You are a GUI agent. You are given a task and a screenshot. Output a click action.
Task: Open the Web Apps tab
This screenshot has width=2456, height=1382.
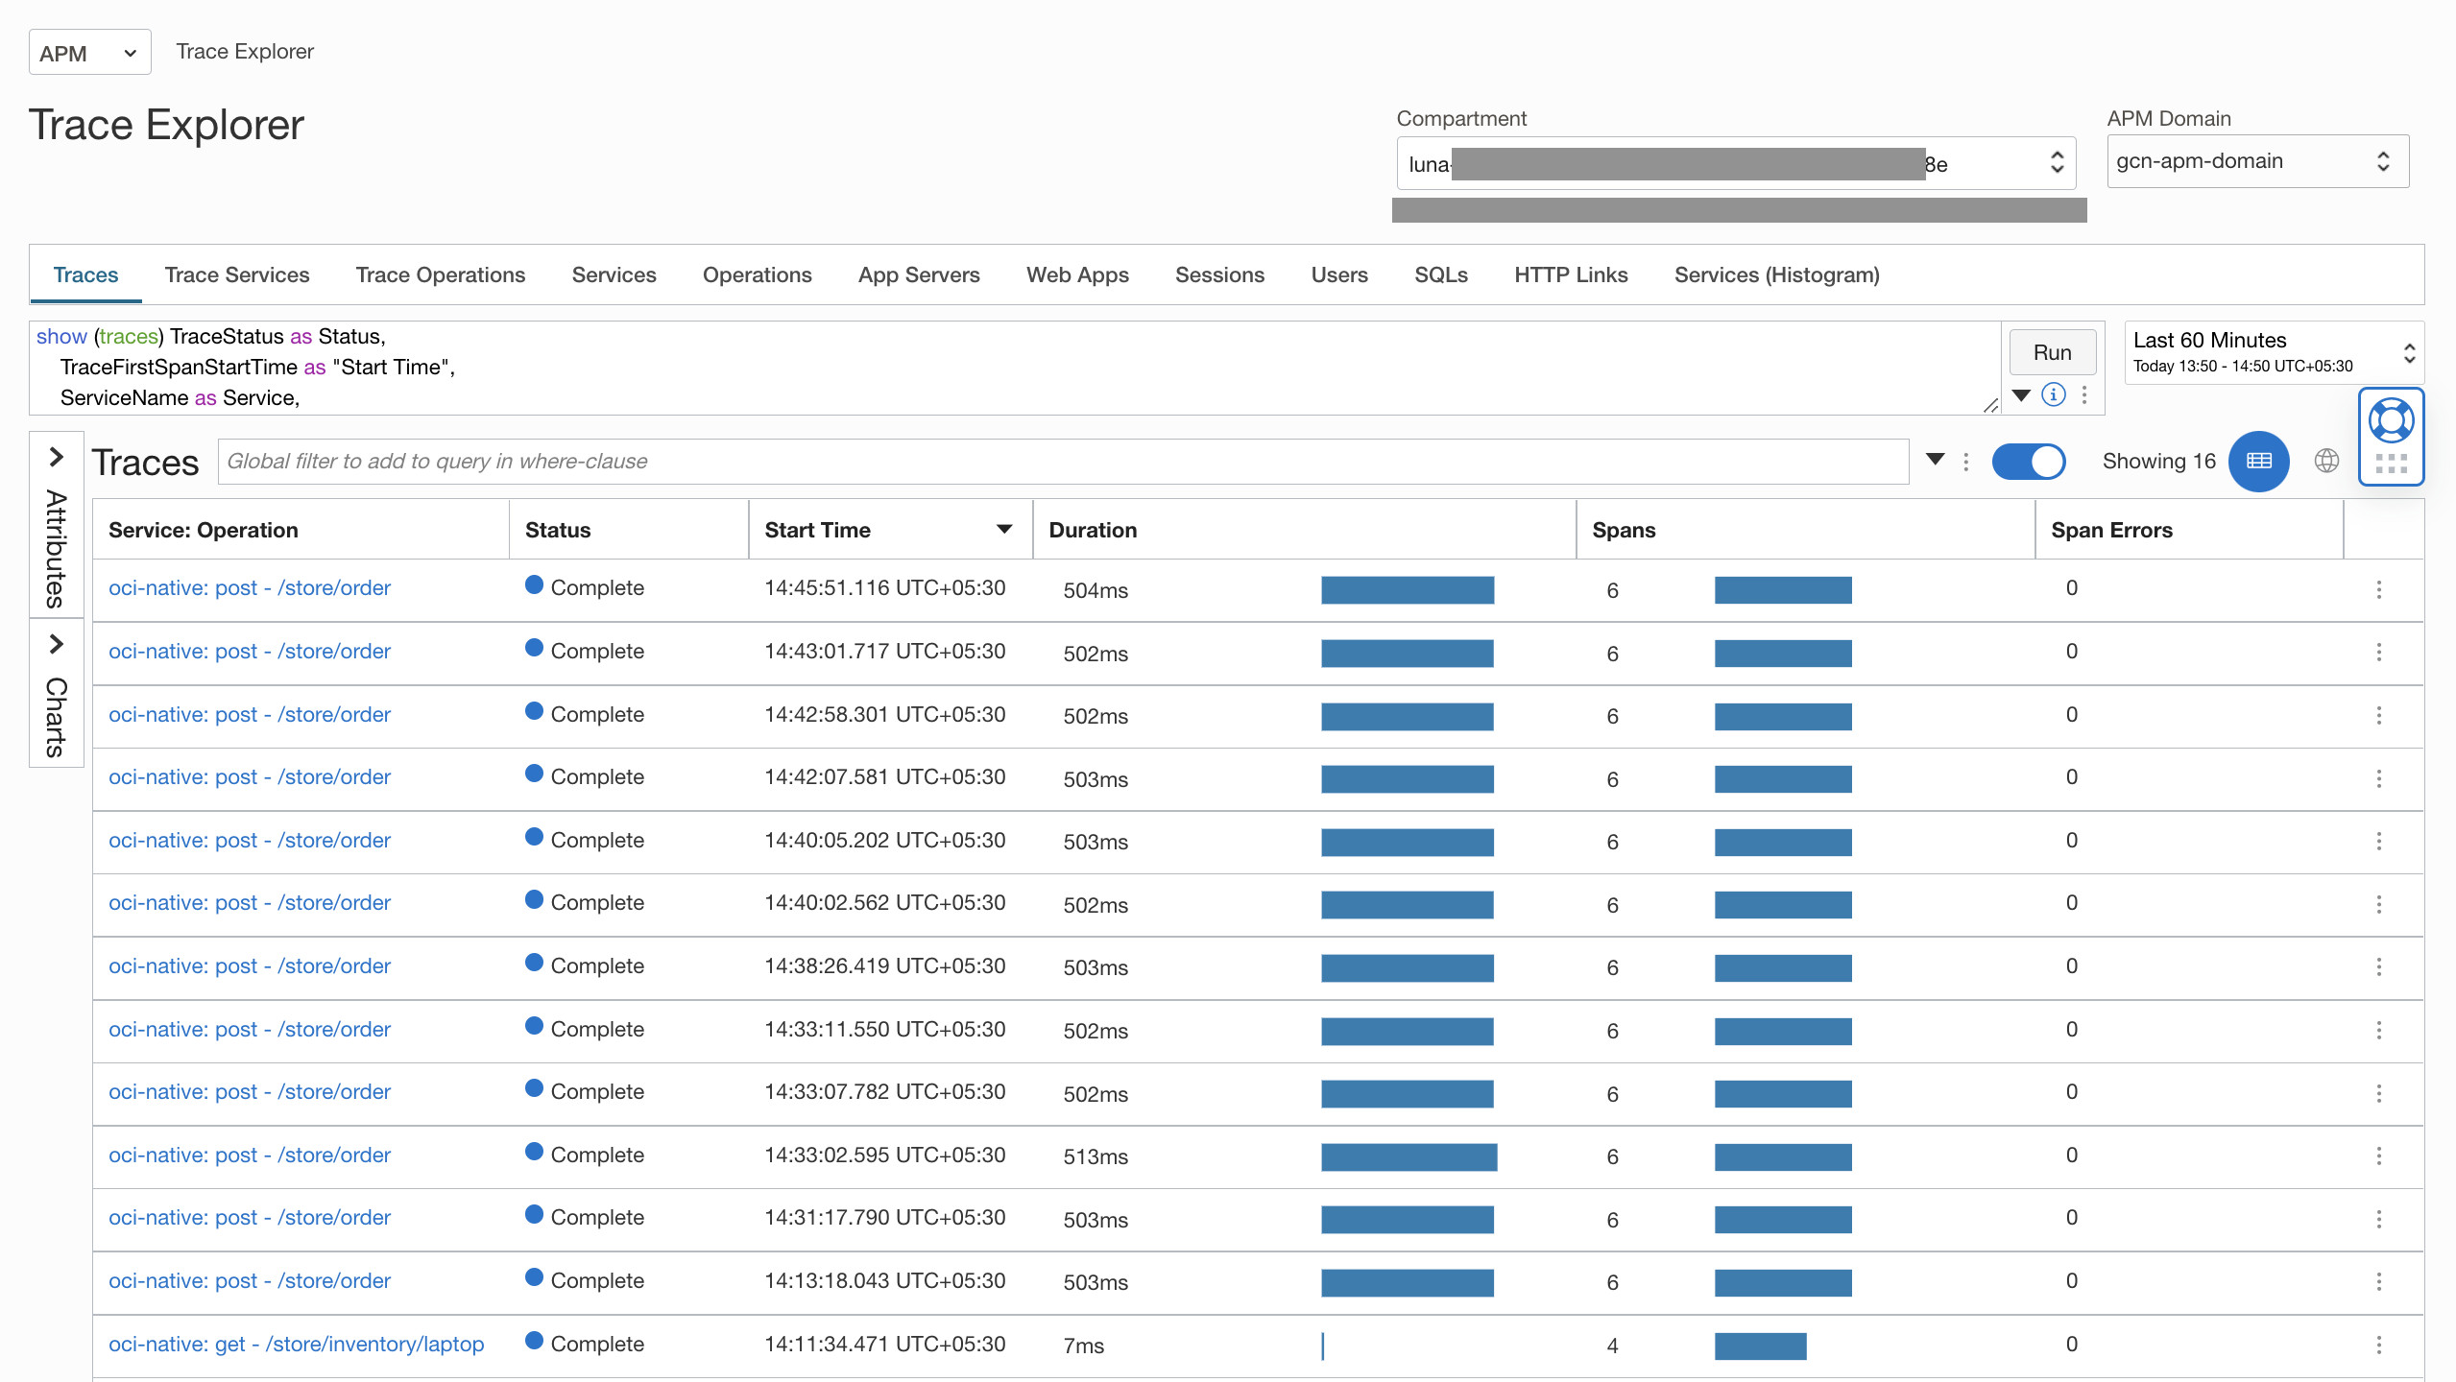[x=1077, y=274]
